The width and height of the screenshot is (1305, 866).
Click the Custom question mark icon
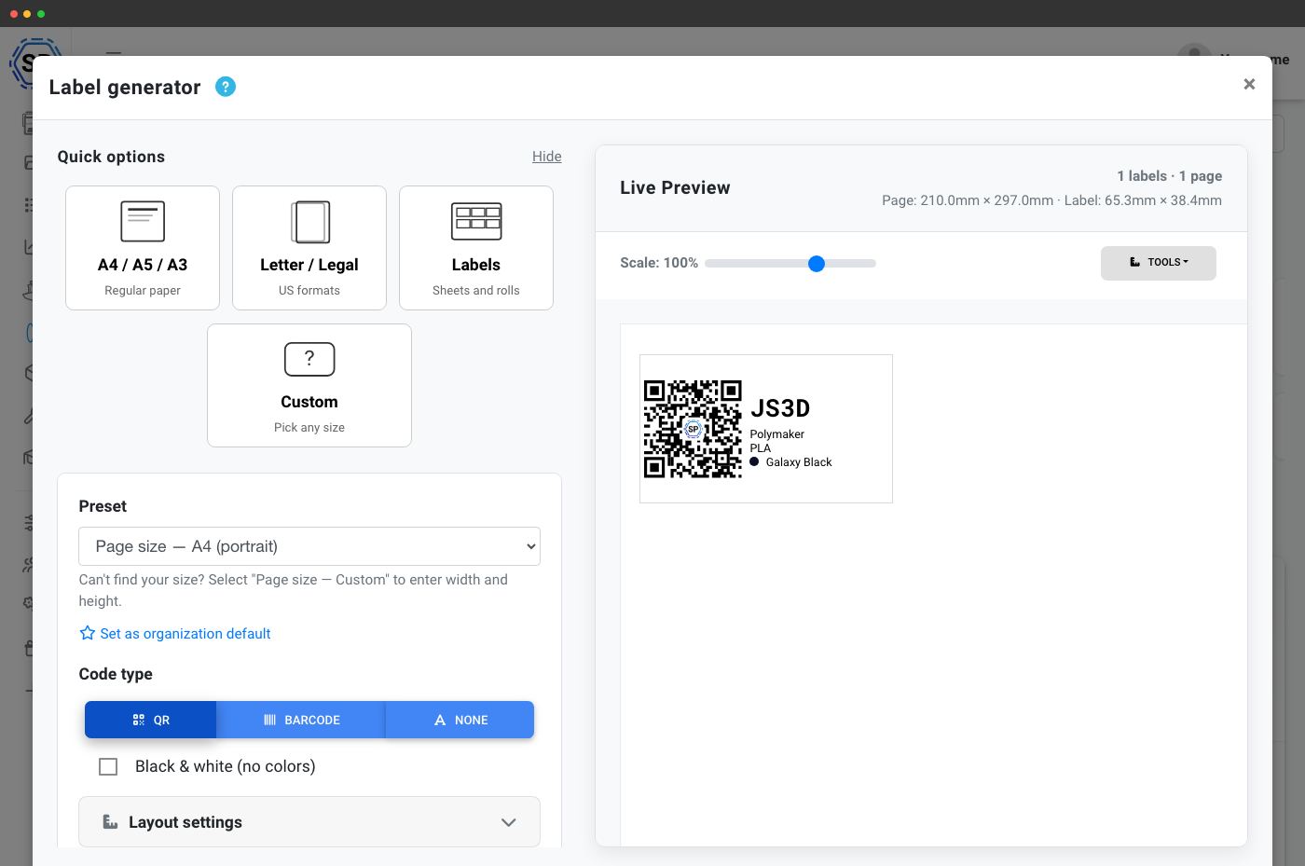[x=309, y=359]
